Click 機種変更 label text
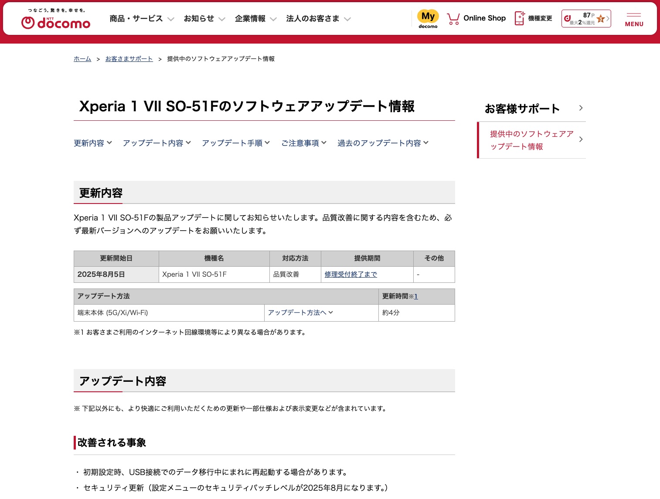 point(540,18)
